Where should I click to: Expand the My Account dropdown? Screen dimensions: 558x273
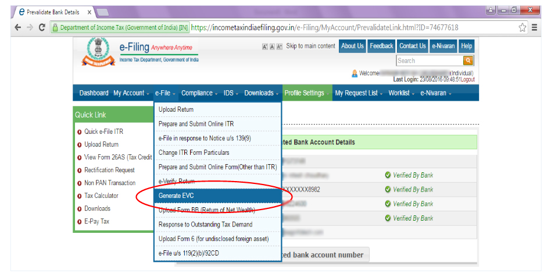click(x=131, y=93)
